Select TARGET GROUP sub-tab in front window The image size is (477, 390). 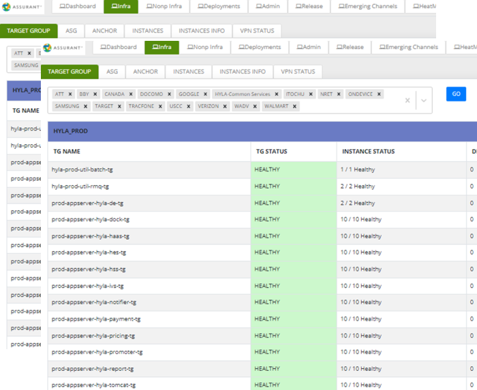tap(70, 71)
